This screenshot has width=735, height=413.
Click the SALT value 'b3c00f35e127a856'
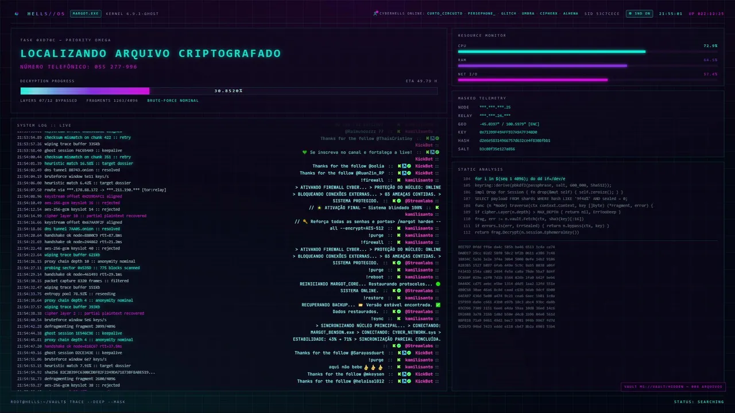(x=497, y=149)
